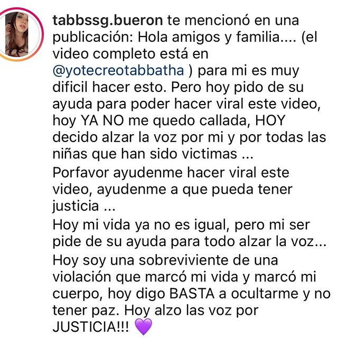Screen dimensions: 338x338
Task: Tap 'niñas que han sido victimas' line
Action: point(153,154)
